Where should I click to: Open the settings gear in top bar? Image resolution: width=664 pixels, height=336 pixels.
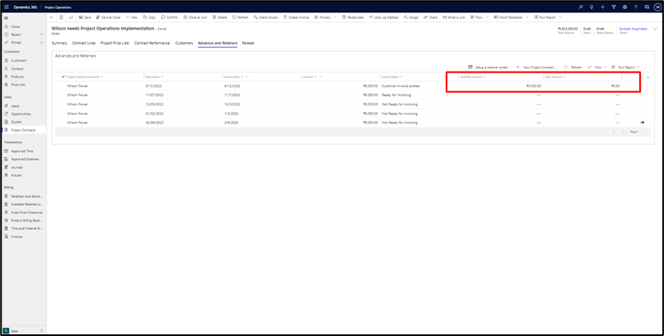click(x=625, y=7)
